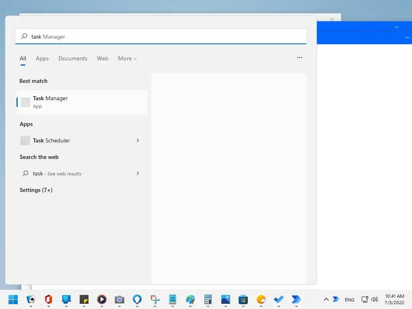Open Sticky Notes from taskbar

point(84,299)
